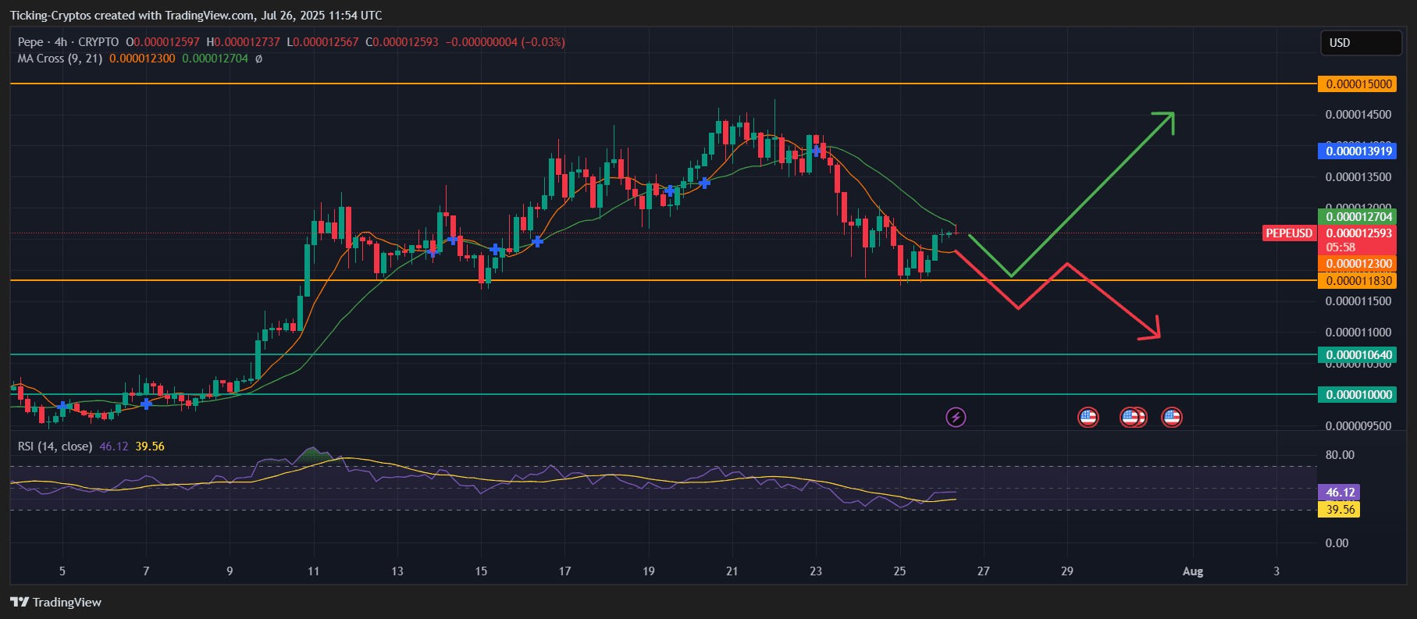Click the blue 0.000013919 price label

pos(1357,151)
